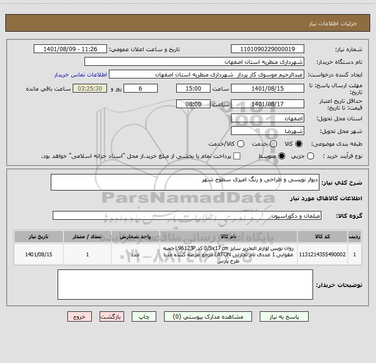
Task: Select the کالا radio button
Action: (x=299, y=144)
